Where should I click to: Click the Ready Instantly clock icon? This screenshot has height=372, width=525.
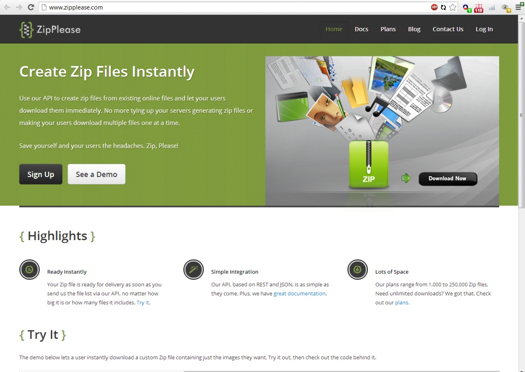point(29,269)
